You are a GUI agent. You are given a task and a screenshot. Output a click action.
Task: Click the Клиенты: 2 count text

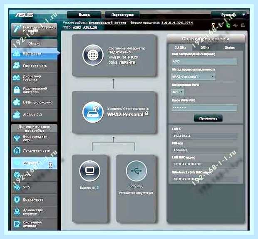[89, 187]
